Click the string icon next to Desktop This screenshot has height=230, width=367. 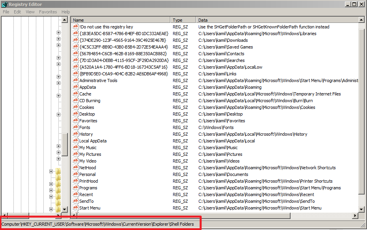(76, 114)
